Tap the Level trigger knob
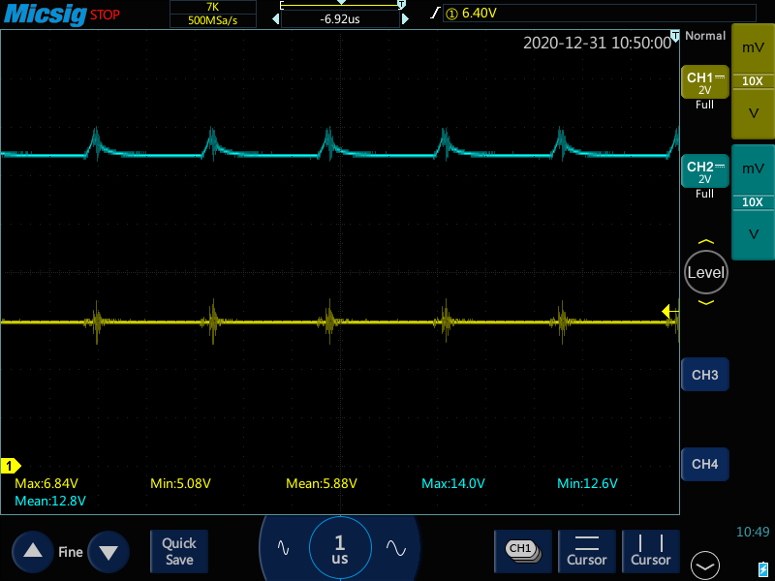 (706, 272)
